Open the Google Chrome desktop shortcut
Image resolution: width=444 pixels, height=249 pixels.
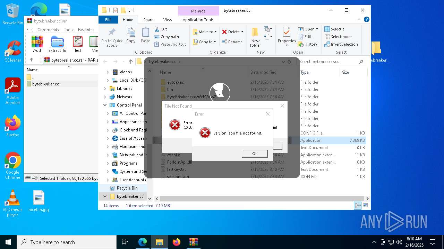pyautogui.click(x=13, y=166)
